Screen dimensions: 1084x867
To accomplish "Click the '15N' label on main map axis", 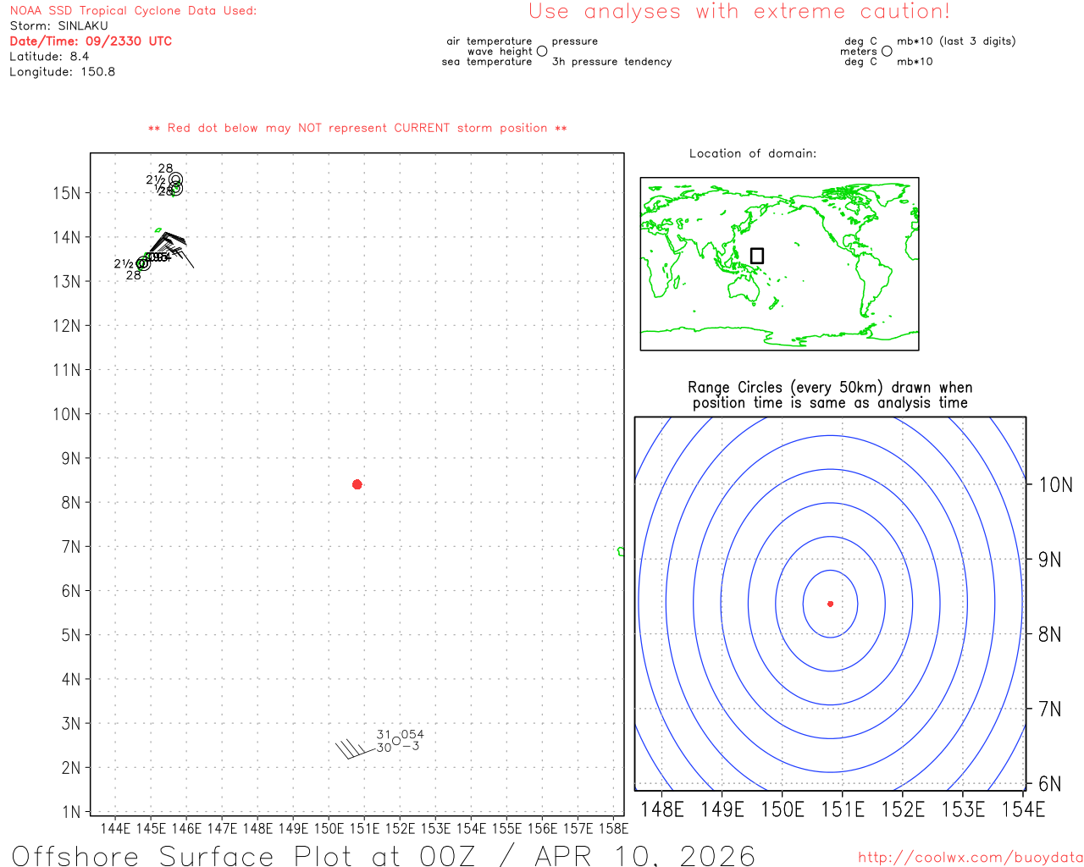I will (x=67, y=193).
